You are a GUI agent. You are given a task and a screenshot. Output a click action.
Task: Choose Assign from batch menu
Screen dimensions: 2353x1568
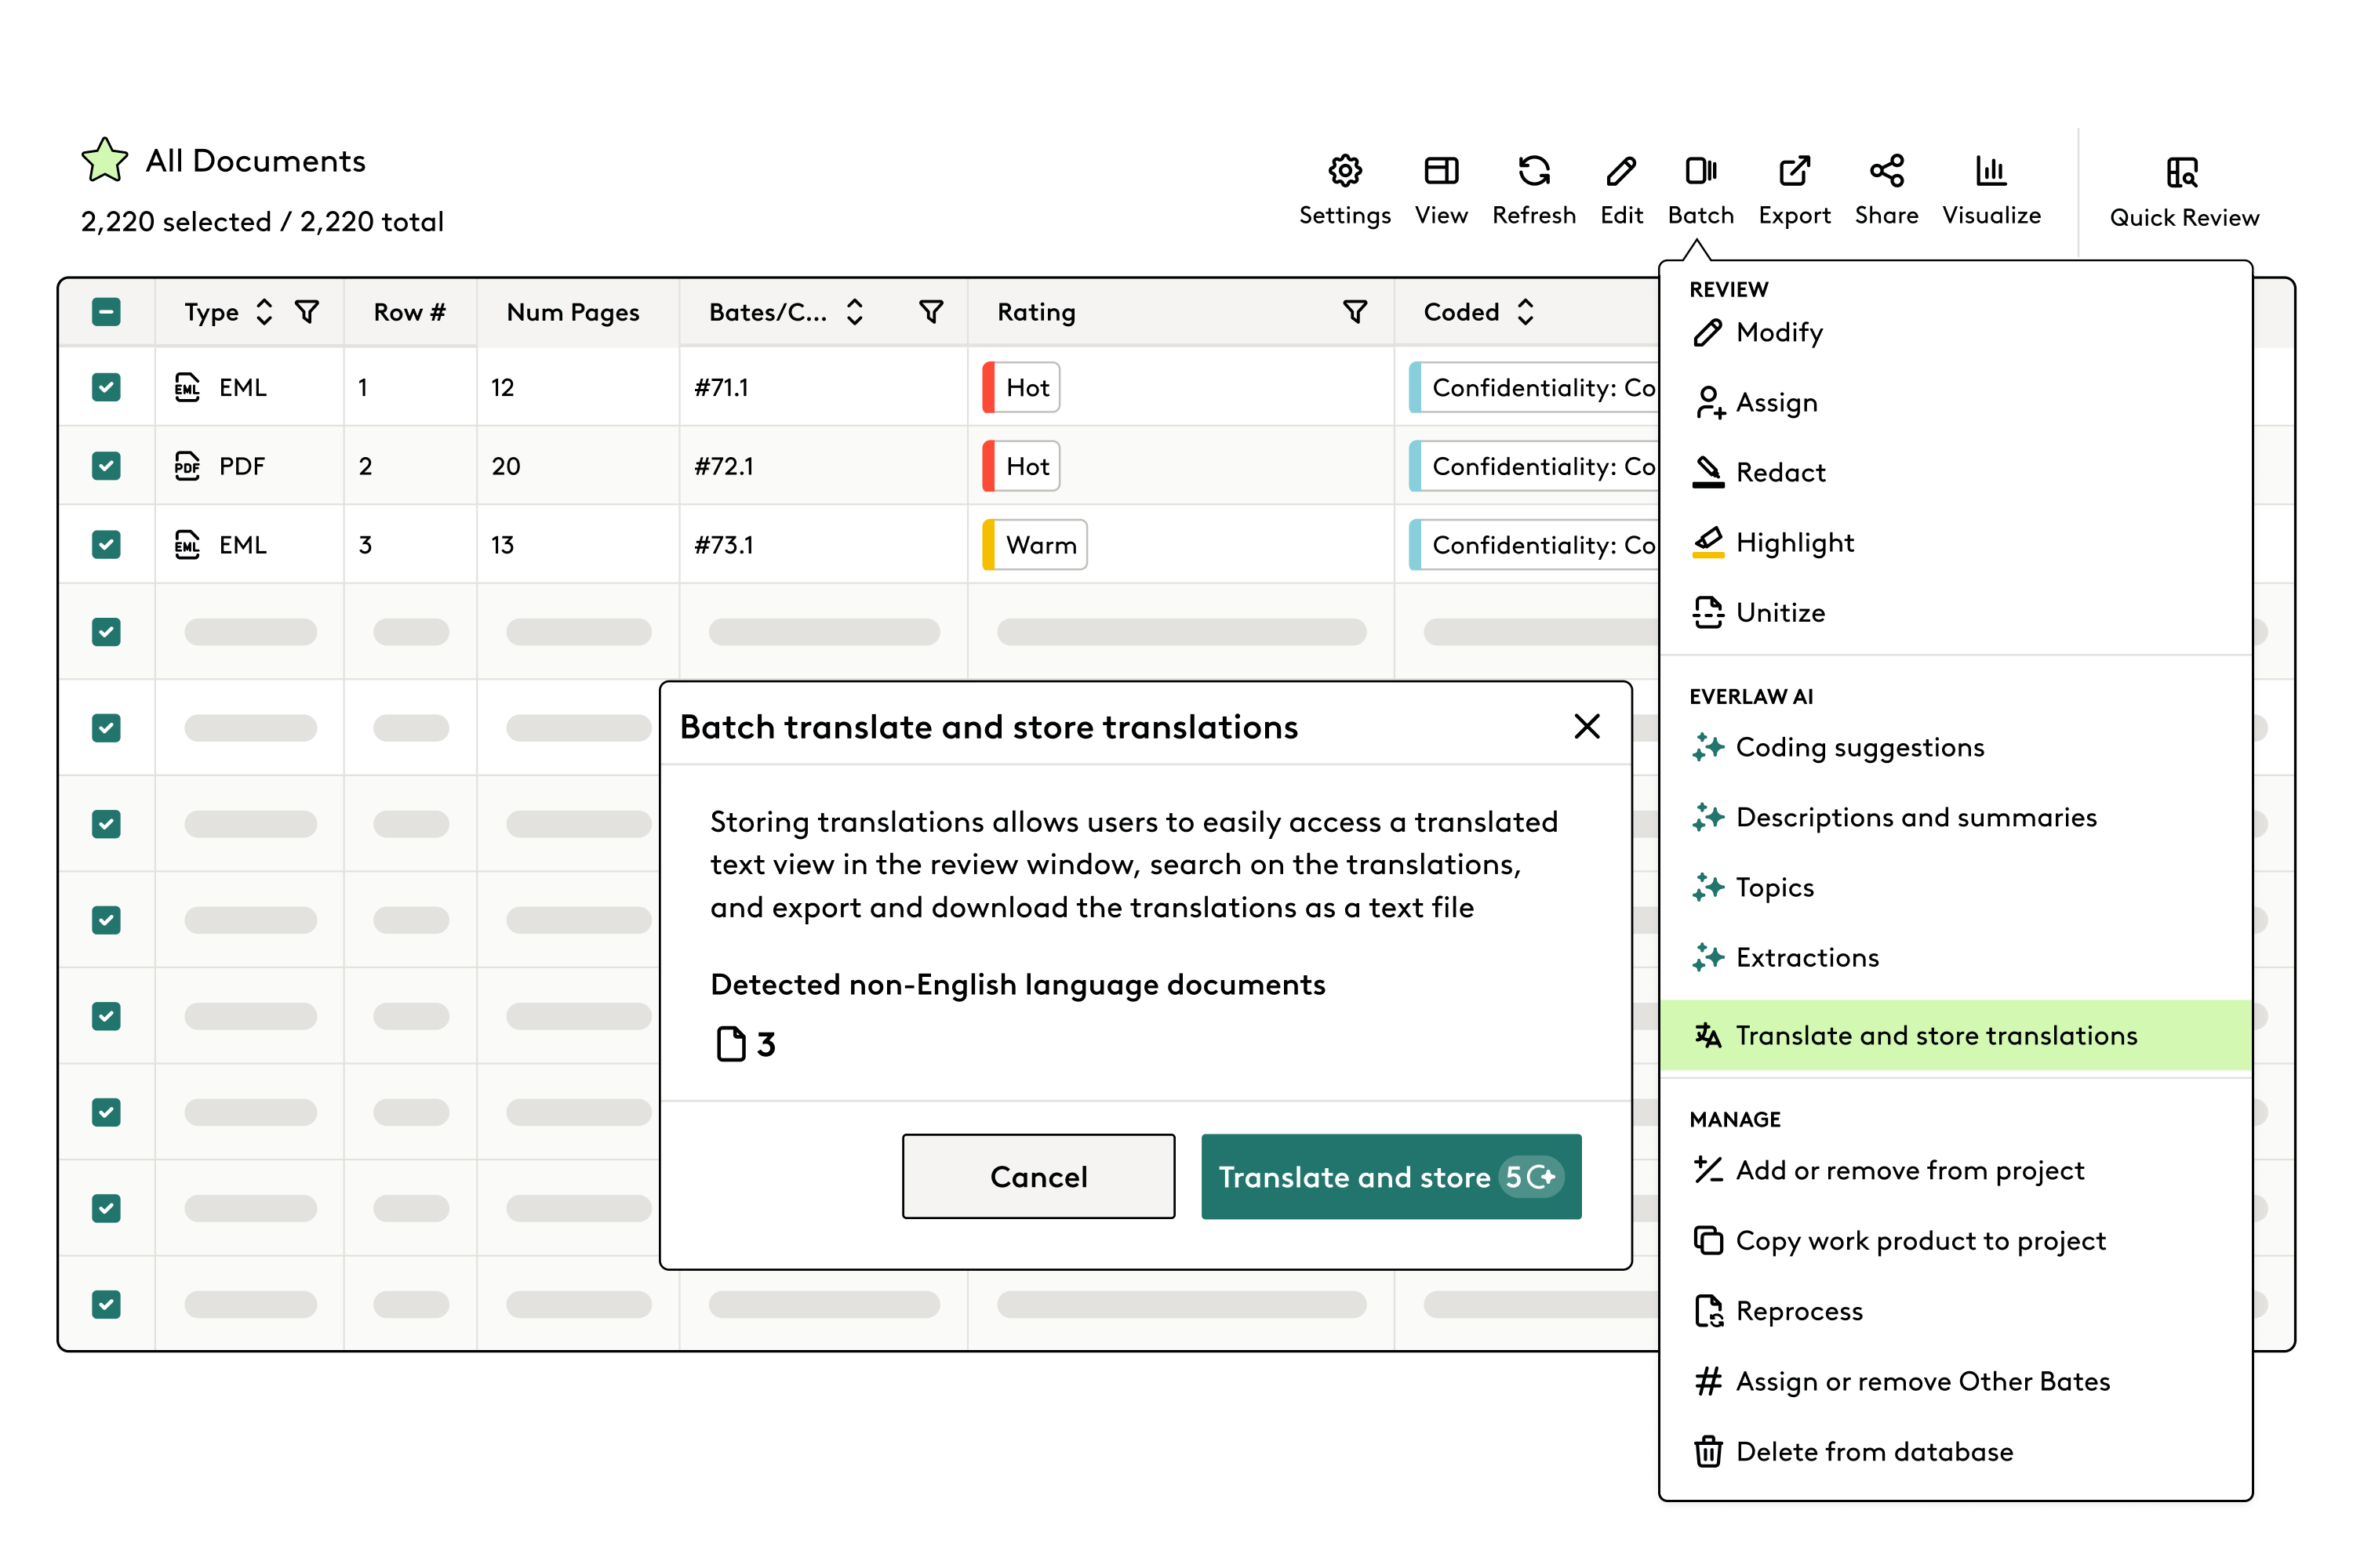click(x=1956, y=402)
